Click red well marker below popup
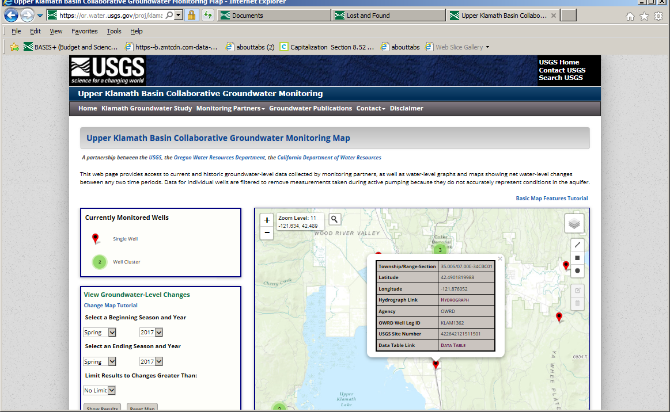Image resolution: width=670 pixels, height=412 pixels. [x=436, y=365]
